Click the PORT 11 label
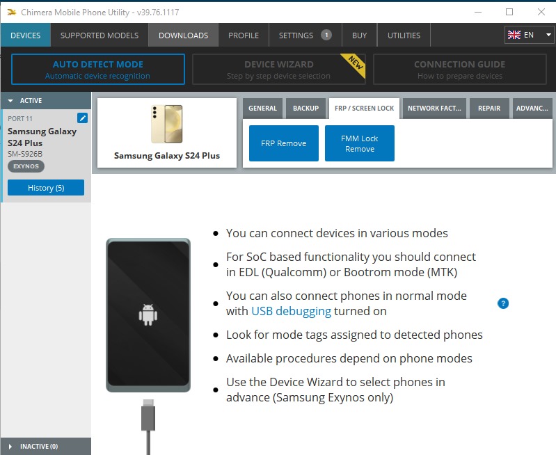Viewport: 556px width, 455px height. [x=20, y=118]
